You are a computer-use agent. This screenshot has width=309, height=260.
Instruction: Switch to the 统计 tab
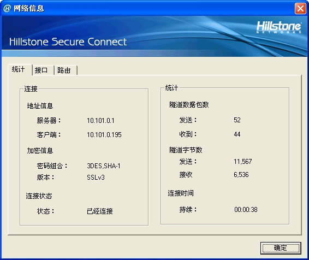(x=20, y=69)
